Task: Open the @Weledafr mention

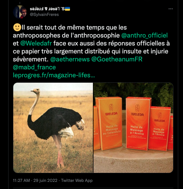Action: coord(36,43)
